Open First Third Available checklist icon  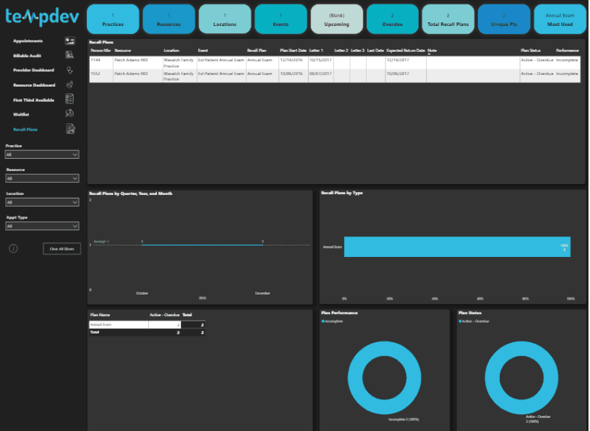click(x=69, y=99)
